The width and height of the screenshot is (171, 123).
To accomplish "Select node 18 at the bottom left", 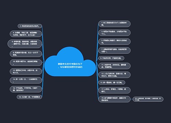I will [29, 97].
